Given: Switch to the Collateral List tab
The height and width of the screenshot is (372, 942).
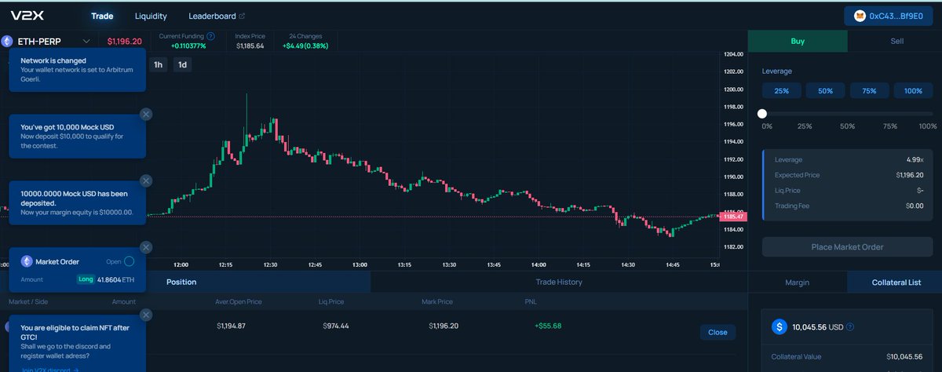Looking at the screenshot, I should [x=896, y=282].
